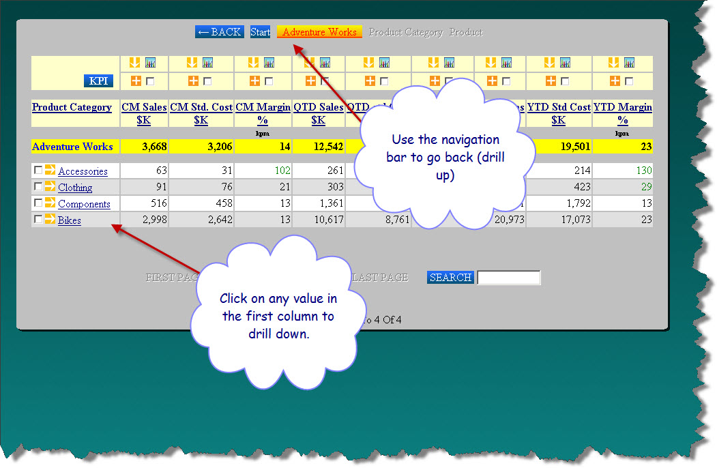Click the orange plus icon above YTD Margin
Viewport: 717px width, 468px height.
pos(615,81)
